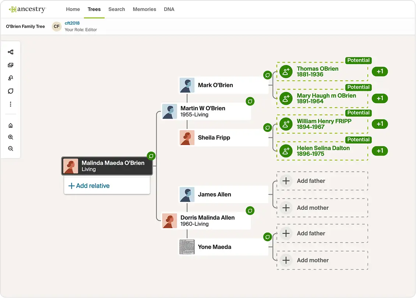Expand the +1 on Thomas OBrien potential match

pos(380,71)
